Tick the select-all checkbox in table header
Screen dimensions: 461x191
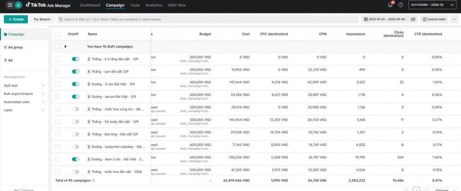coord(57,34)
